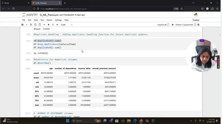
Task: Interrupt the kernel with stop icon
Action: pyautogui.click(x=48, y=25)
